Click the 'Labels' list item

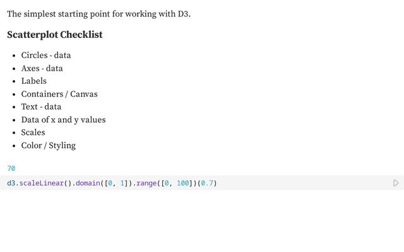(33, 81)
